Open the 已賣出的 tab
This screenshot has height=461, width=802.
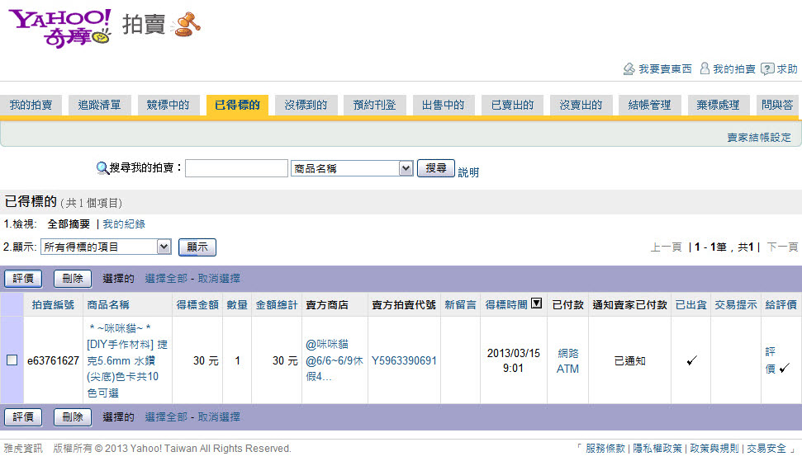tap(512, 106)
